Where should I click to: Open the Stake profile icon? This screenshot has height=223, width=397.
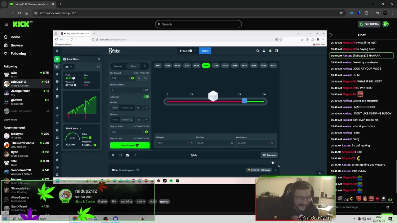click(x=264, y=51)
